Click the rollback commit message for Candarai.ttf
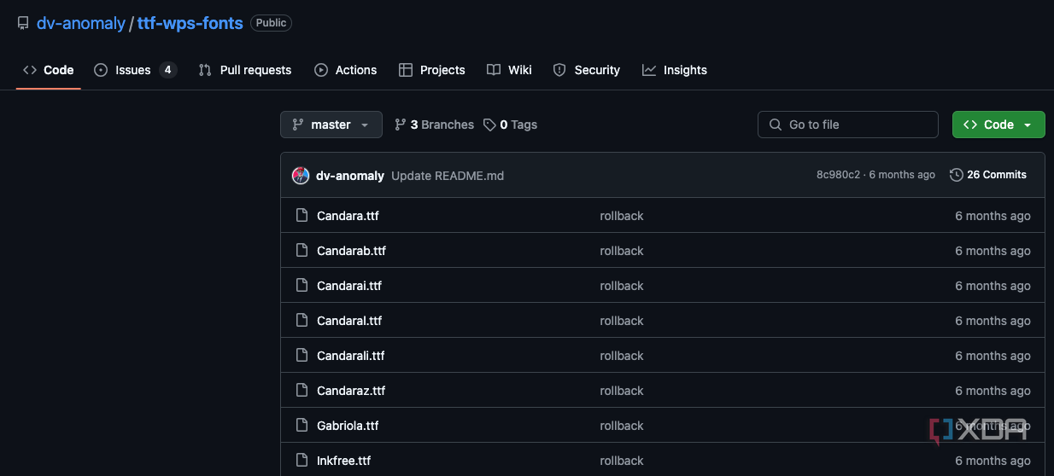Image resolution: width=1054 pixels, height=476 pixels. tap(622, 286)
